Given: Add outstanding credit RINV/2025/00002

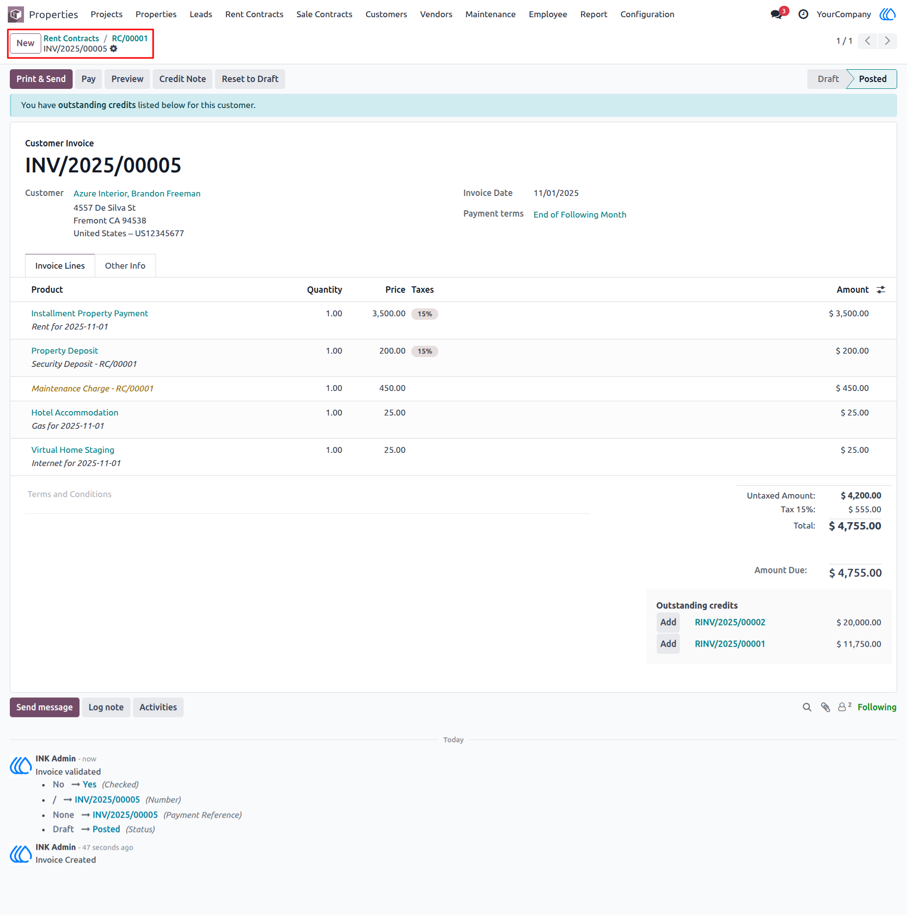Looking at the screenshot, I should (x=668, y=622).
